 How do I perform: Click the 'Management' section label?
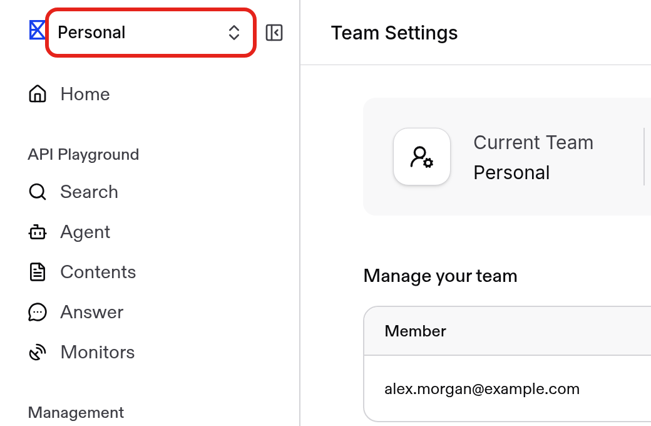click(x=76, y=413)
